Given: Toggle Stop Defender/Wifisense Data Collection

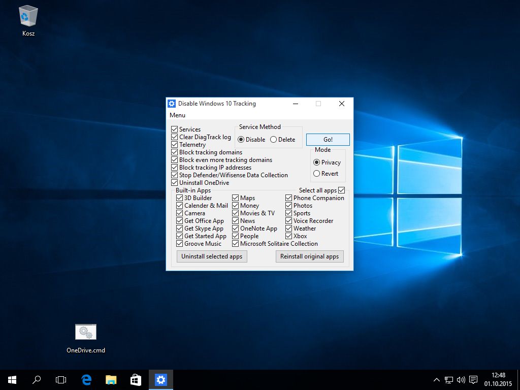Looking at the screenshot, I should pos(175,175).
